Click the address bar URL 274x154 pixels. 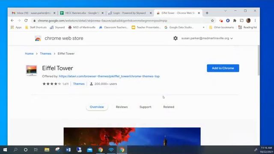click(102, 21)
